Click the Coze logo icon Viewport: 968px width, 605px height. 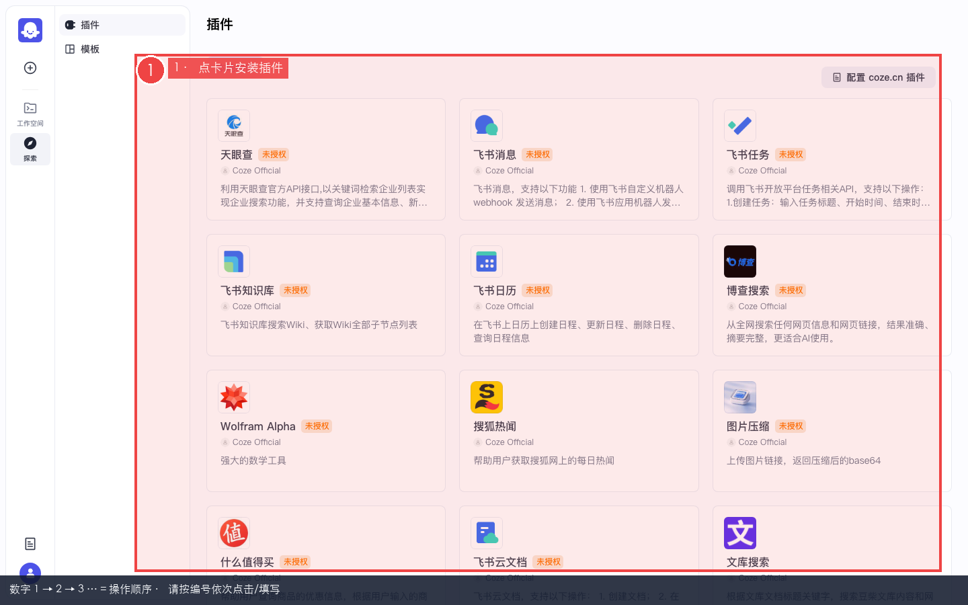click(30, 30)
